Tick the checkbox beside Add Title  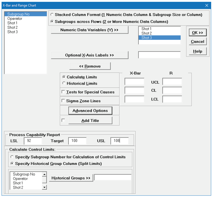63,120
